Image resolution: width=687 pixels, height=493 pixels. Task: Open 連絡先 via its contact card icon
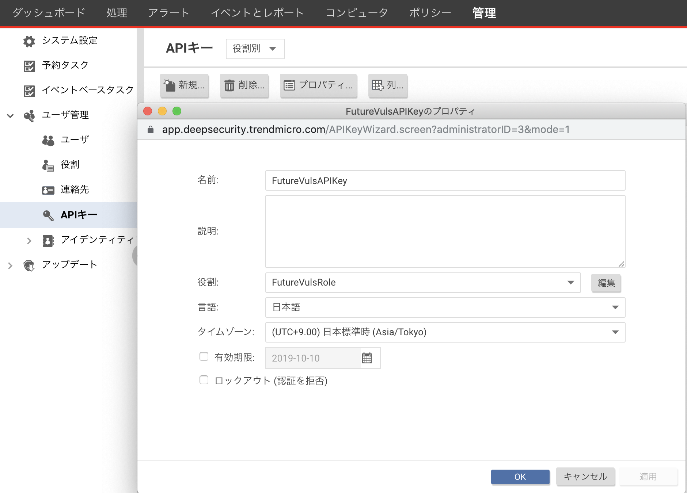[48, 190]
